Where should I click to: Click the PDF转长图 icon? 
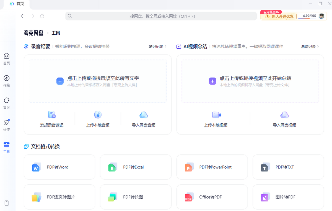click(113, 197)
